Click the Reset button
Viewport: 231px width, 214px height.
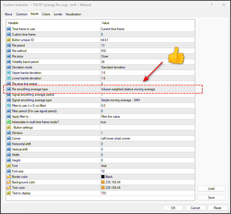coord(218,208)
